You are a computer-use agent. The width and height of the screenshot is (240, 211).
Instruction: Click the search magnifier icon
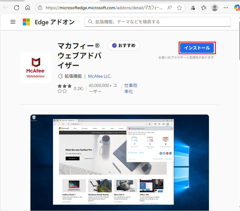coord(90,22)
